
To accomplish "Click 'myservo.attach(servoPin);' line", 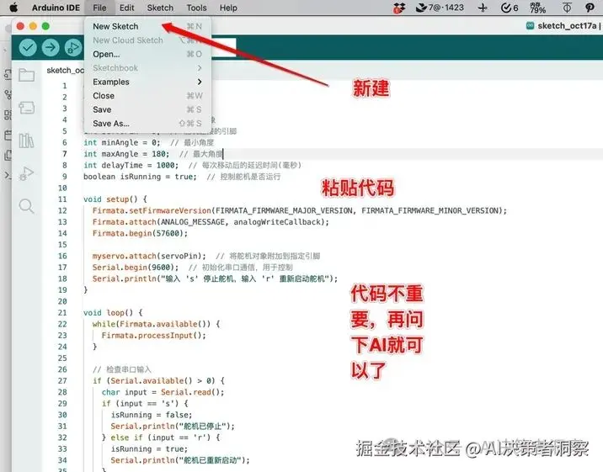I will 149,256.
